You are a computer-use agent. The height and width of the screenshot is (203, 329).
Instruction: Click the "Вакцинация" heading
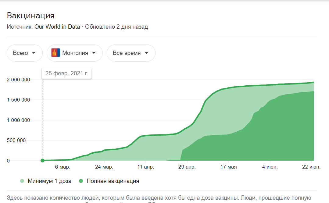(x=30, y=16)
